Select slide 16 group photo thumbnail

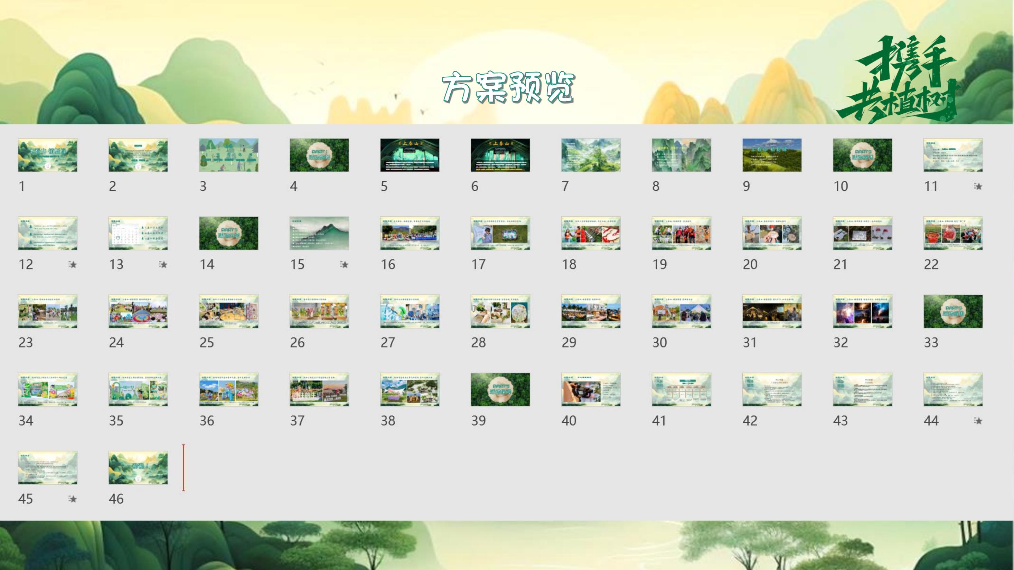[x=410, y=233]
